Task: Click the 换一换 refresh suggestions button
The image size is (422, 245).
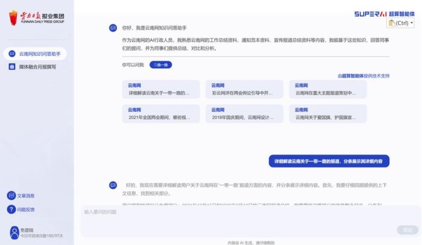Action: 161,65
